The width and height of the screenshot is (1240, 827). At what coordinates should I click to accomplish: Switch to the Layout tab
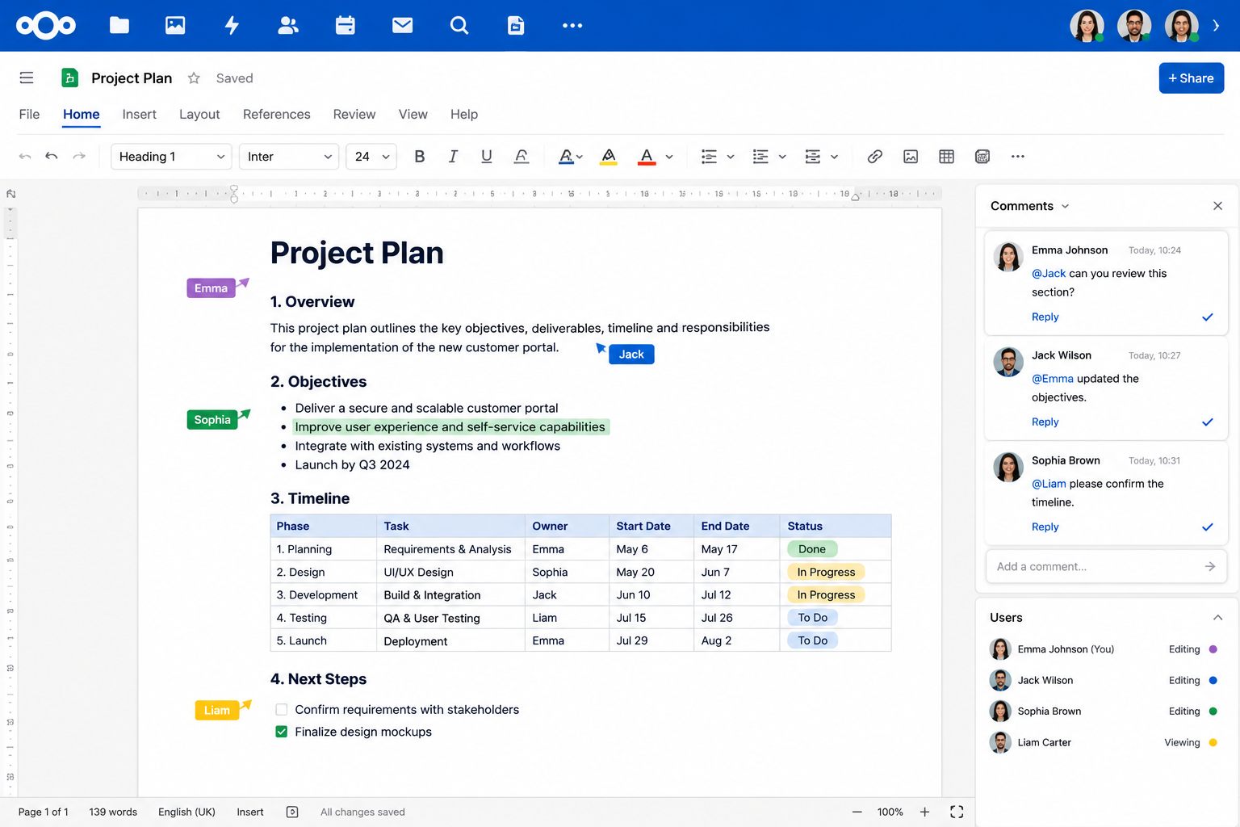click(199, 114)
